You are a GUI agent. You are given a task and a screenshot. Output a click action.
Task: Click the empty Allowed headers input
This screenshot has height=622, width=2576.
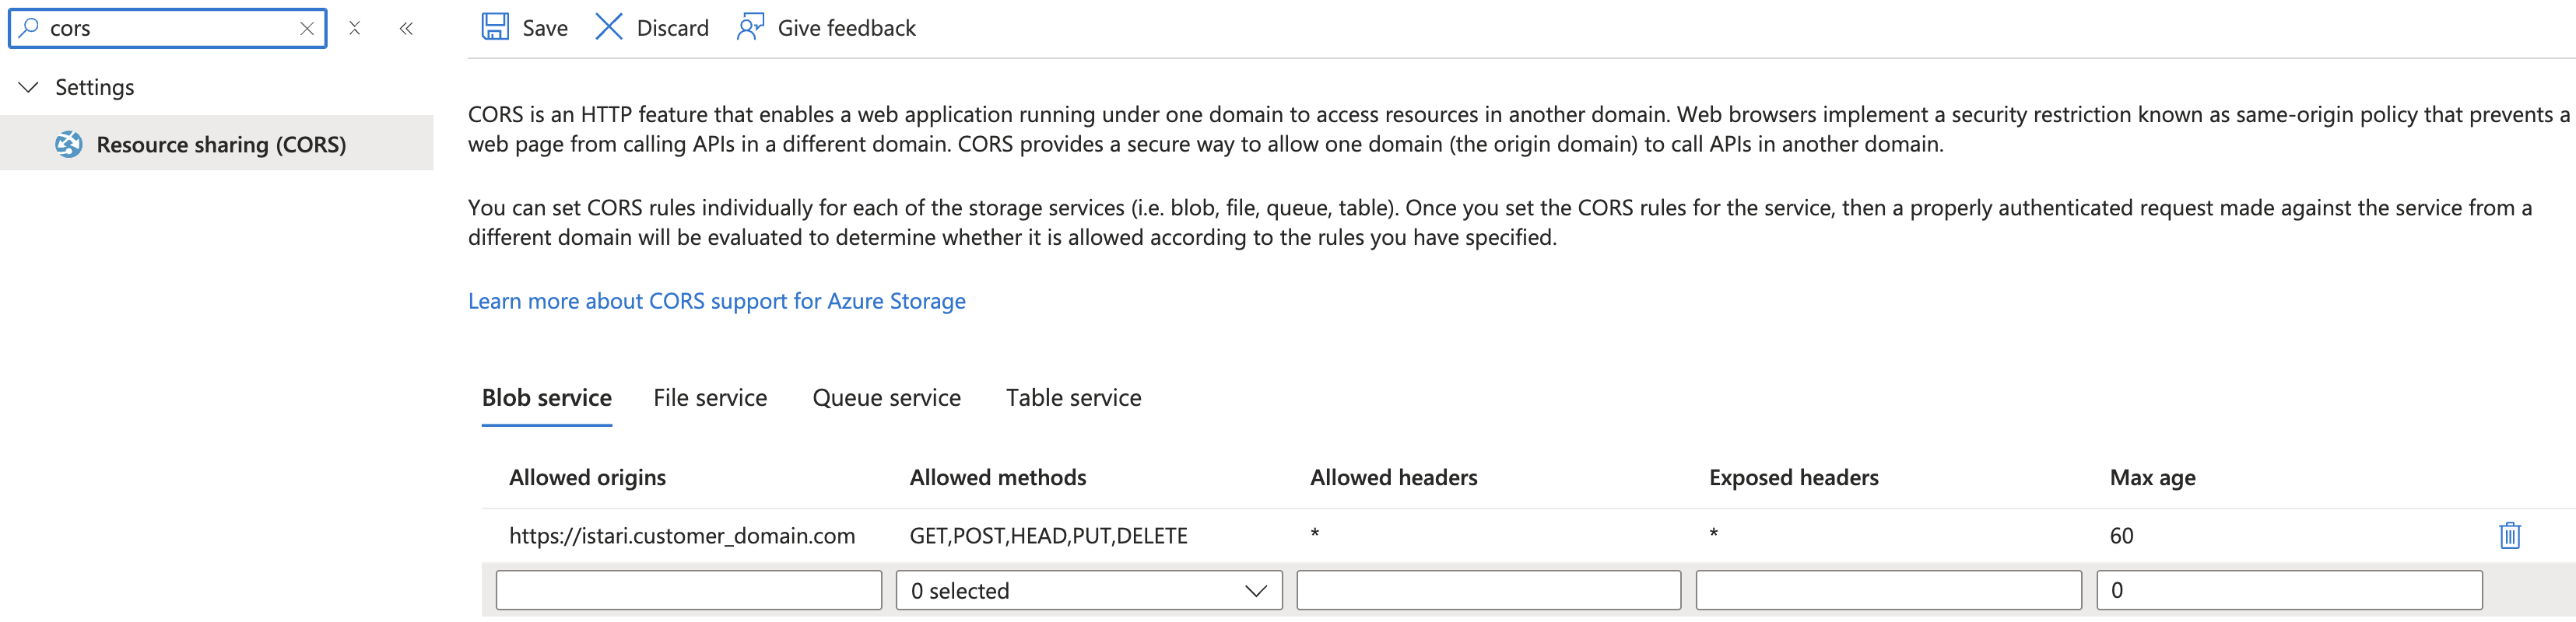click(1488, 590)
